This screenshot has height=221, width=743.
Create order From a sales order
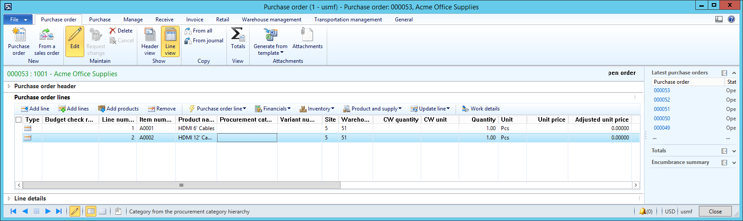click(47, 41)
